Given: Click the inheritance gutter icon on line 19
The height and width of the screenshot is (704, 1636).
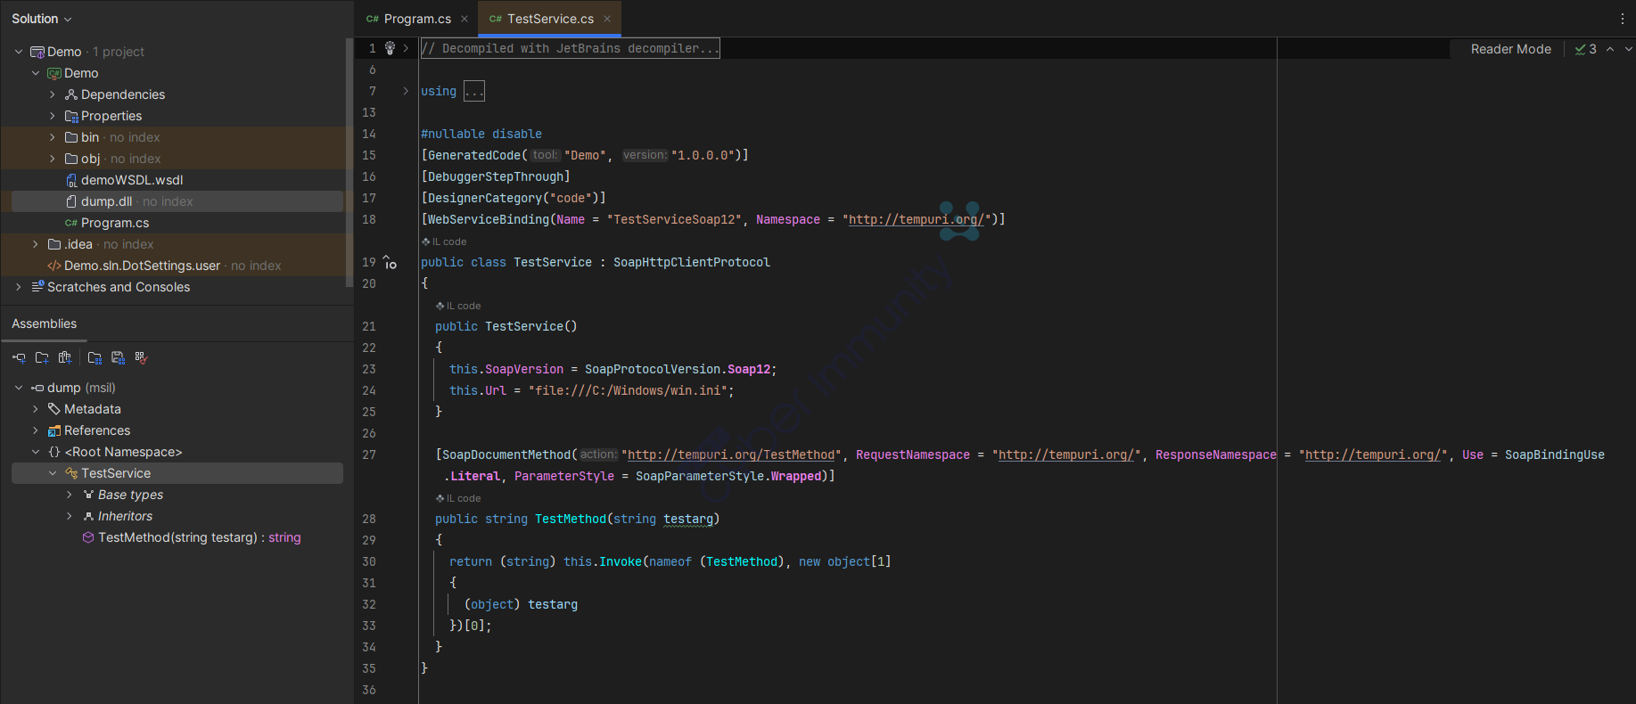Looking at the screenshot, I should [x=390, y=263].
